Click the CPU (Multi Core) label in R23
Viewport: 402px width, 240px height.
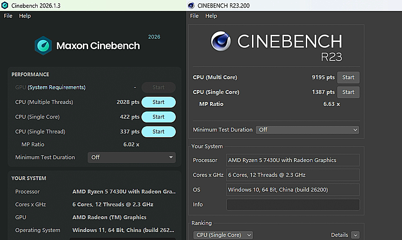coord(215,78)
